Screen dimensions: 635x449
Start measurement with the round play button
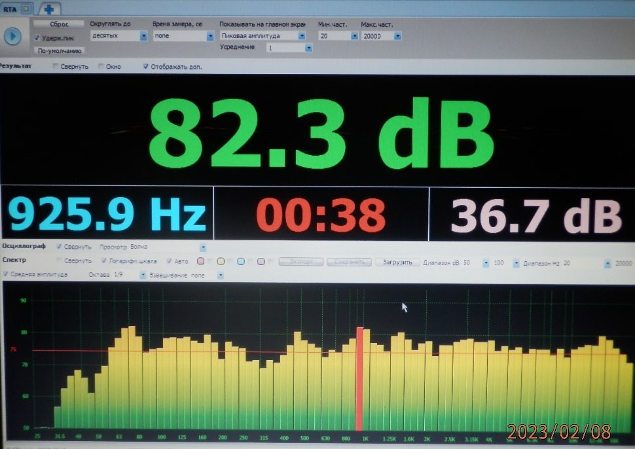click(12, 37)
